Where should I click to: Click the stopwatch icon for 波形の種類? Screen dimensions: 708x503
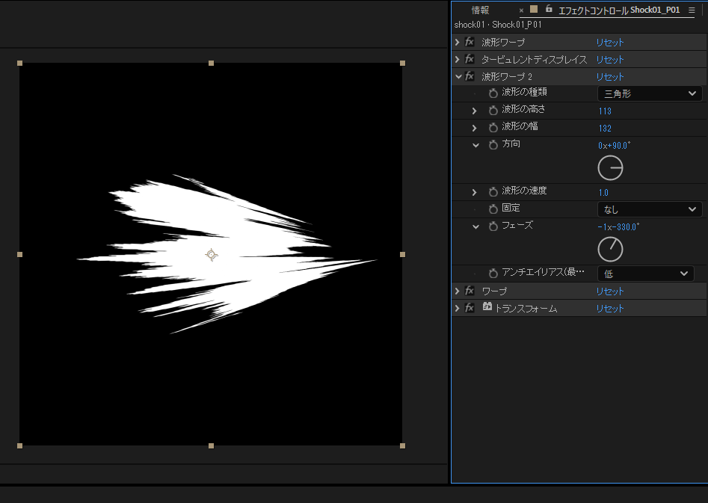pos(493,93)
